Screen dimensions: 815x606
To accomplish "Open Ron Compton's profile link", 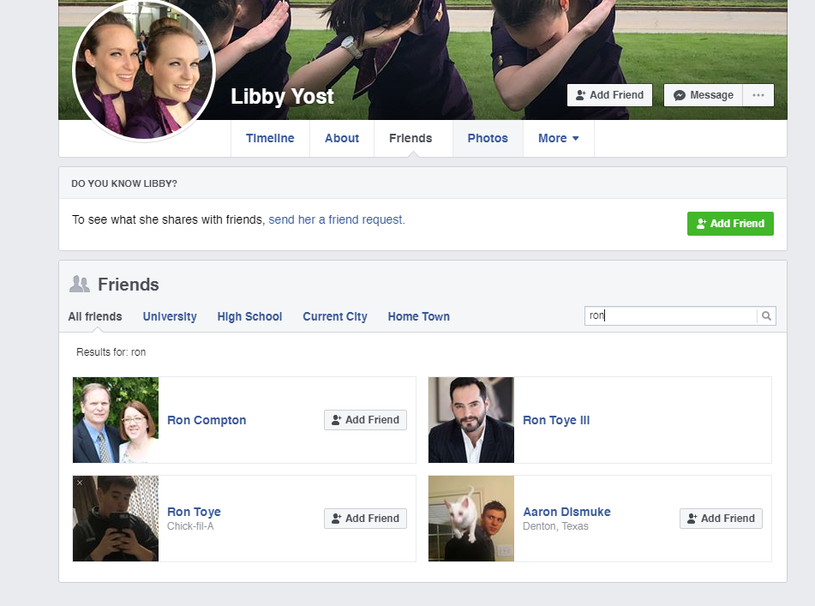I will [207, 420].
